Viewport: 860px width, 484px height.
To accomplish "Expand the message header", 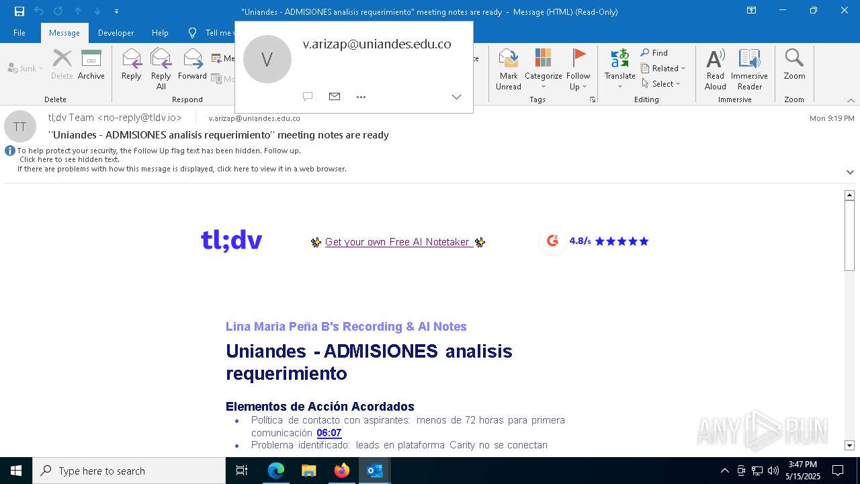I will (x=850, y=172).
